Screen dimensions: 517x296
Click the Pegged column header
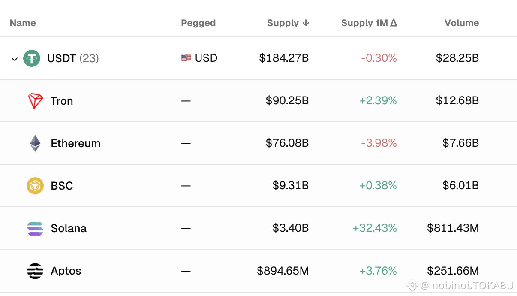[198, 23]
